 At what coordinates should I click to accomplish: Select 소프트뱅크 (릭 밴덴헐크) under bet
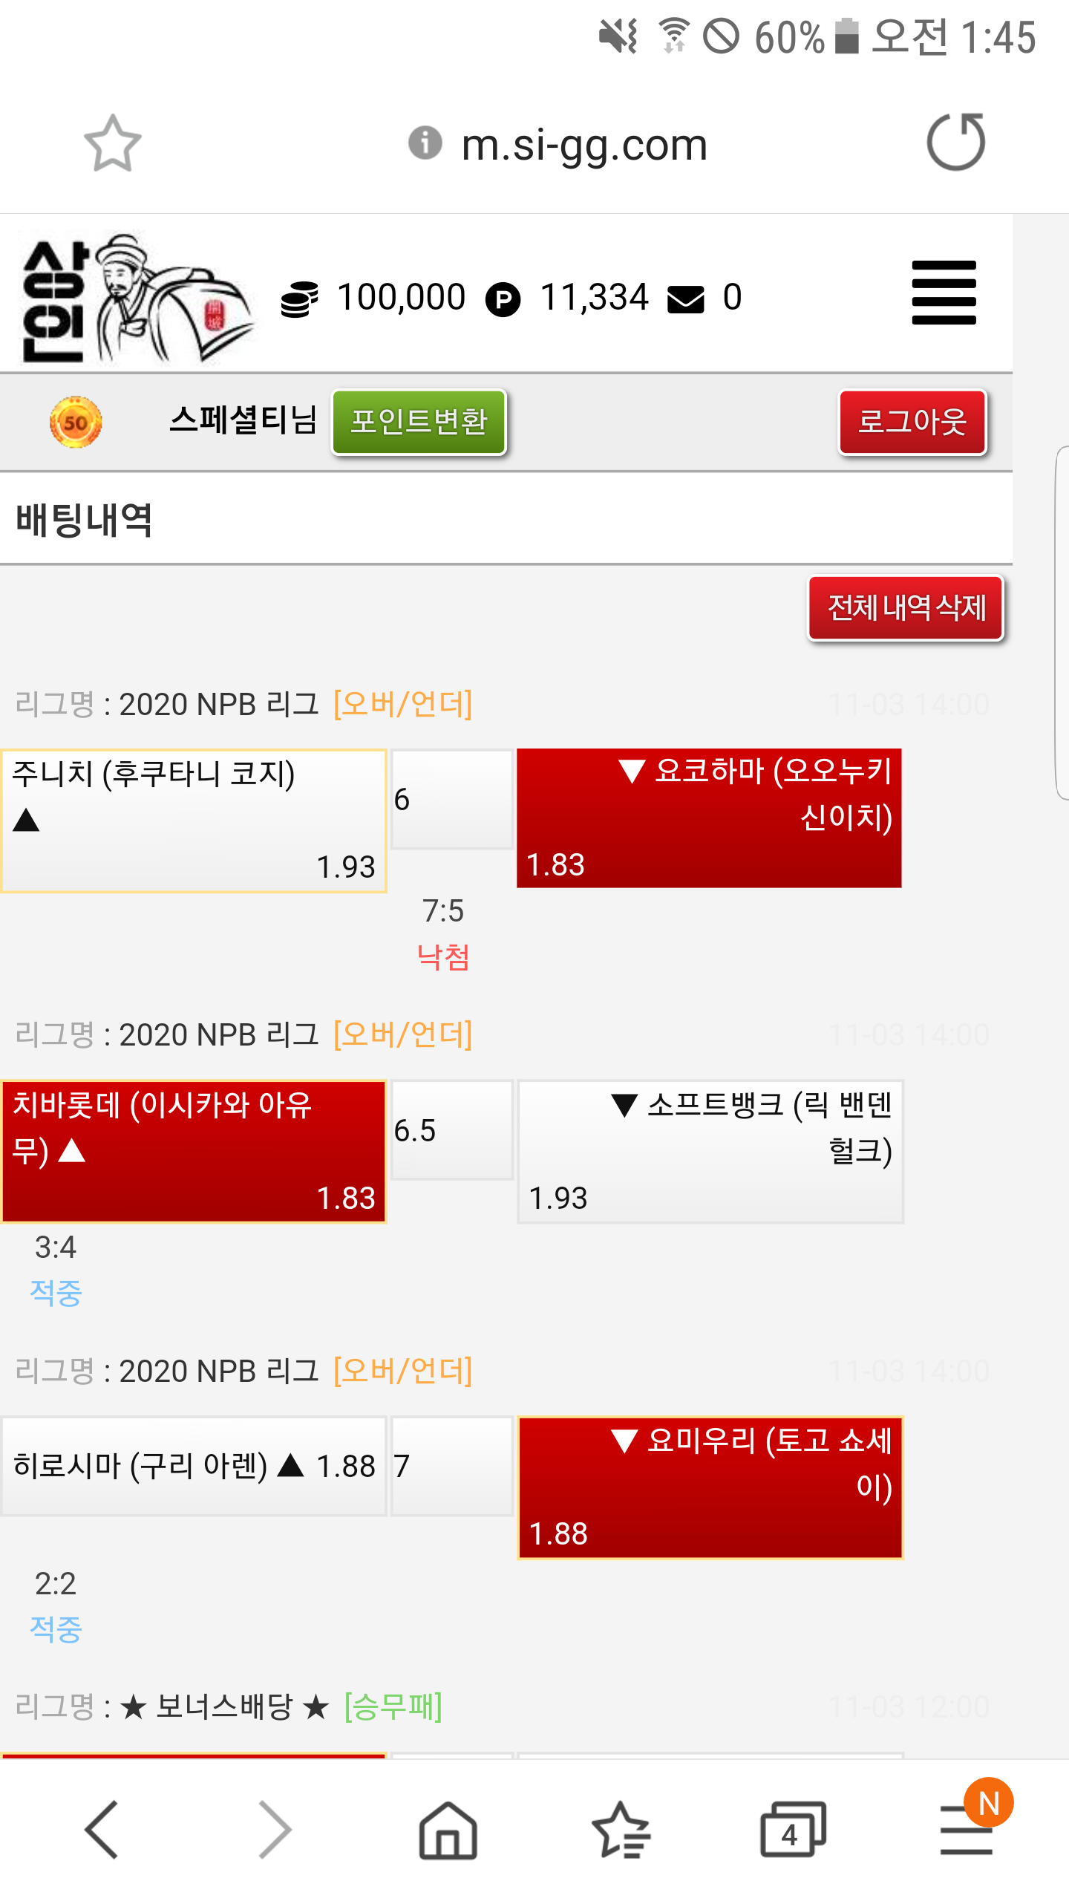(710, 1150)
